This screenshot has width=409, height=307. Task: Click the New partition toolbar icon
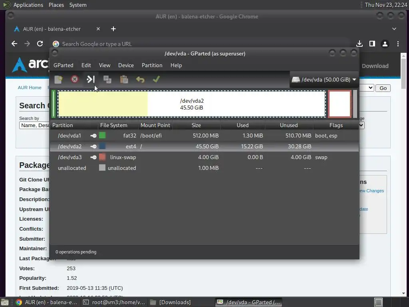pyautogui.click(x=58, y=80)
